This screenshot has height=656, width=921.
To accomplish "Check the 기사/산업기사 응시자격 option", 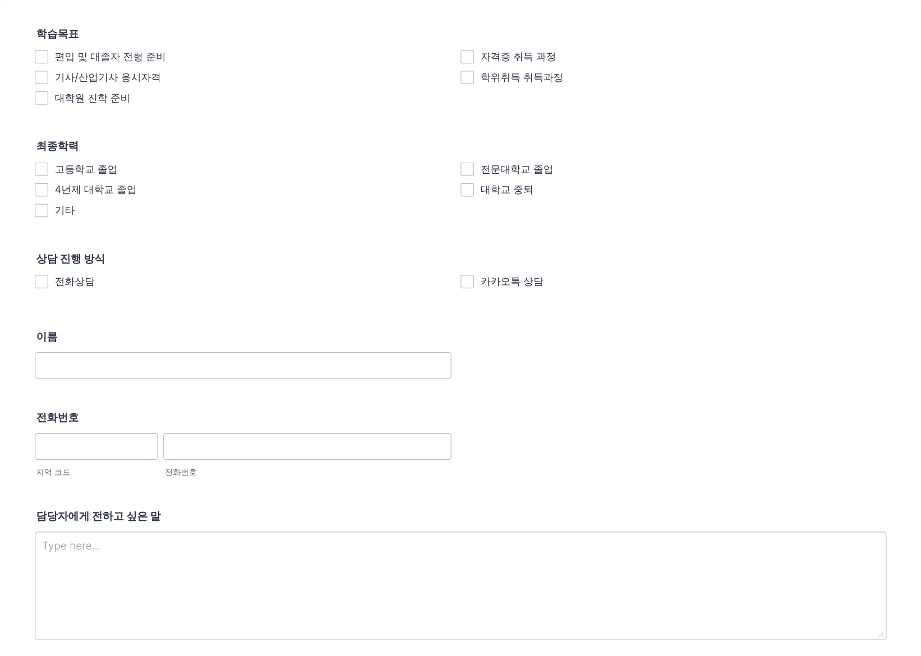I will 42,77.
